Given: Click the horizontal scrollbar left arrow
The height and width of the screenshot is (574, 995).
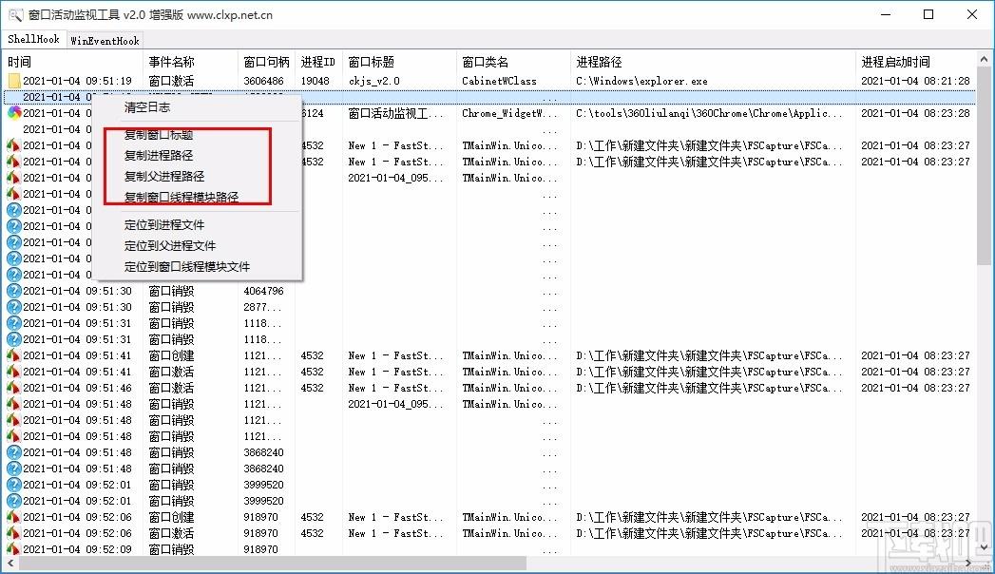Looking at the screenshot, I should pos(10,563).
